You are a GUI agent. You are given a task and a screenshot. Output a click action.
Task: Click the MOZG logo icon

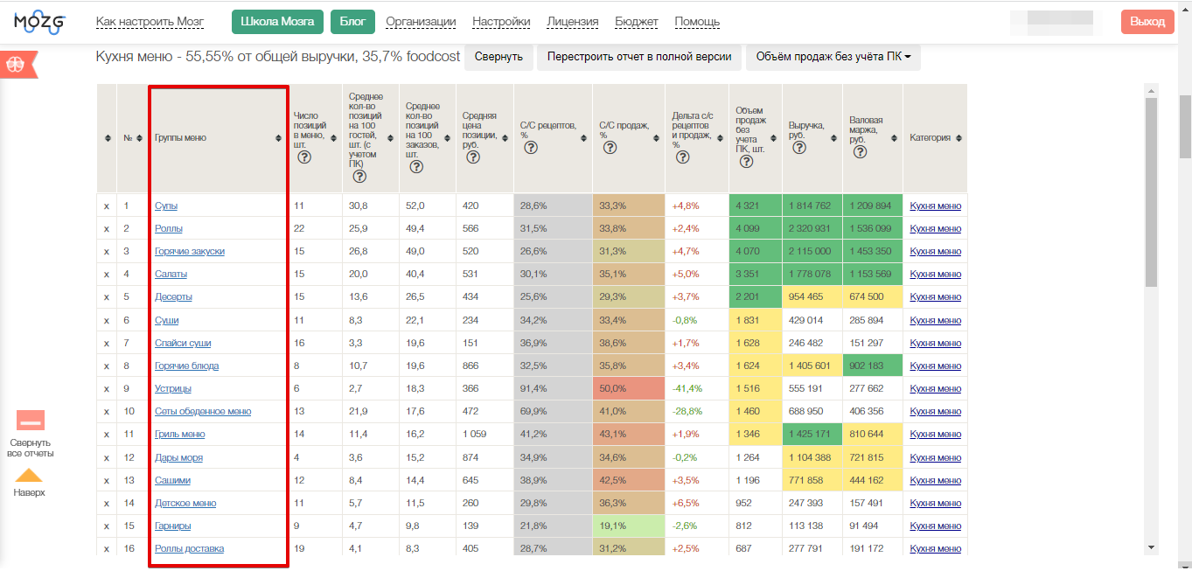click(39, 22)
